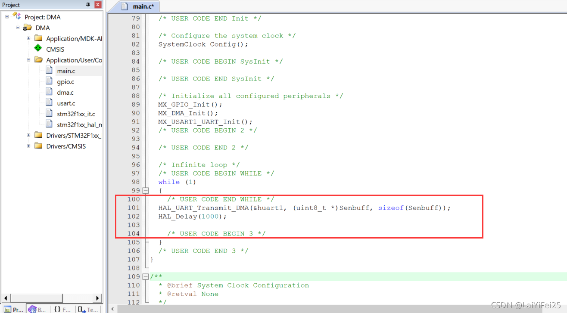This screenshot has width=567, height=313.
Task: Collapse the Application/User/Core group
Action: tap(28, 60)
